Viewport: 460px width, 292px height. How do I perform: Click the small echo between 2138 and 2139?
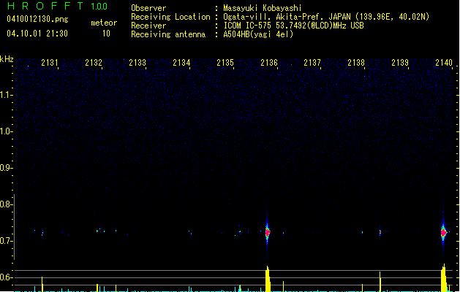(380, 232)
